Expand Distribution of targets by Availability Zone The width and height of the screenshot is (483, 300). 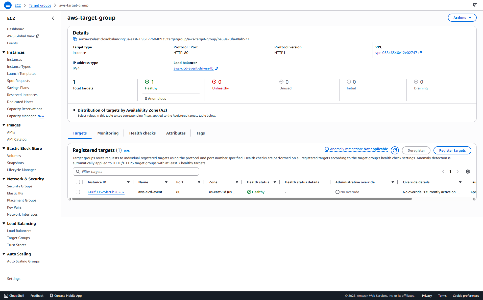(75, 110)
